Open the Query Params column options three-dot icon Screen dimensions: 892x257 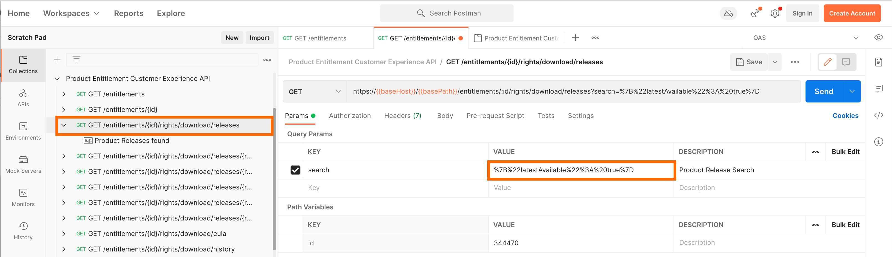815,152
